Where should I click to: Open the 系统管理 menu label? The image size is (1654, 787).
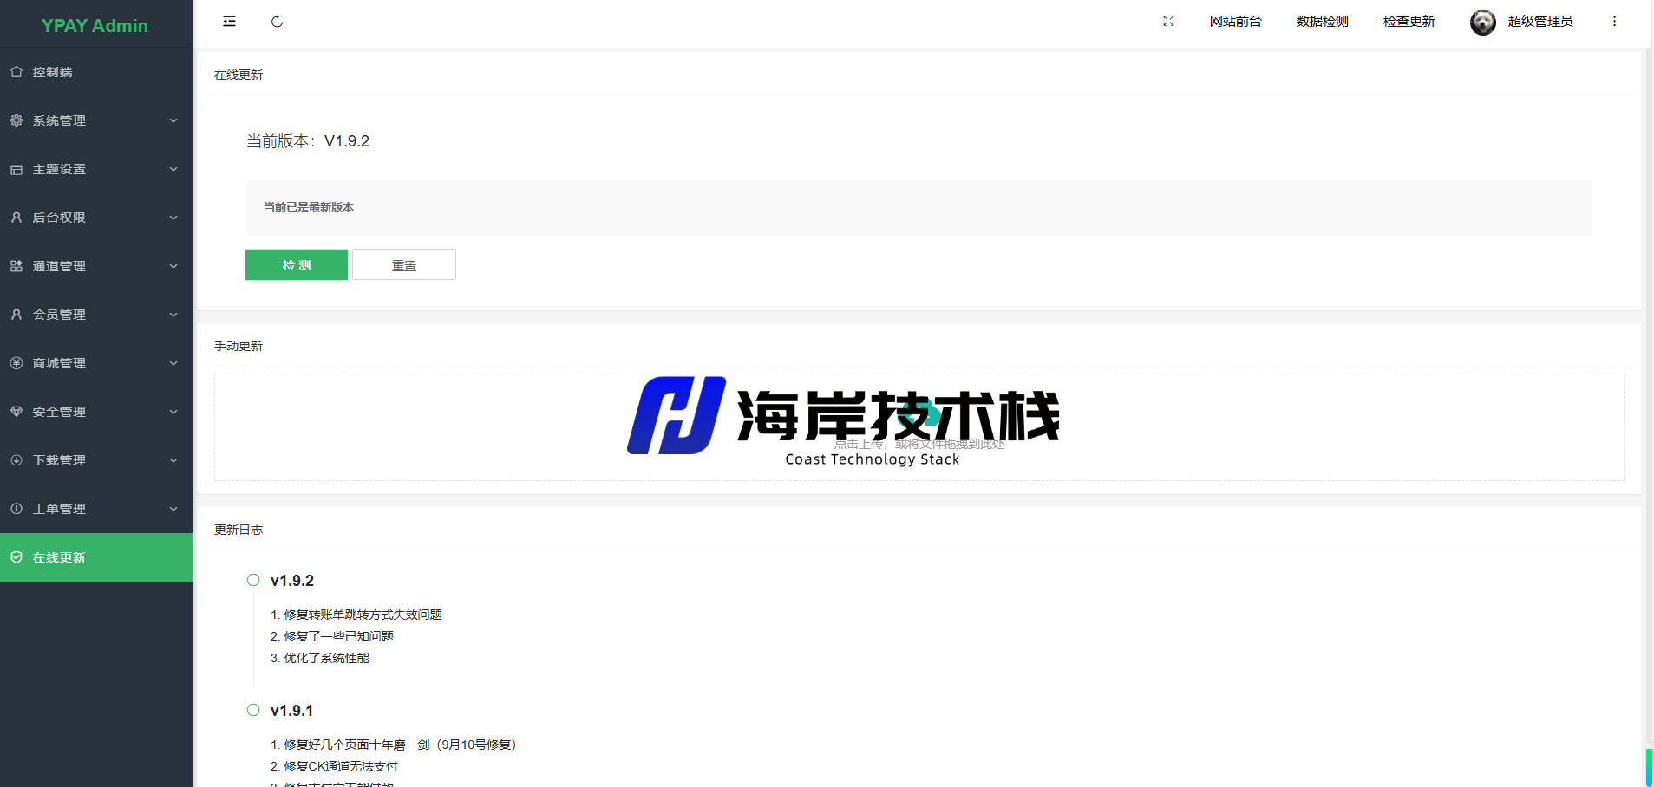point(59,120)
